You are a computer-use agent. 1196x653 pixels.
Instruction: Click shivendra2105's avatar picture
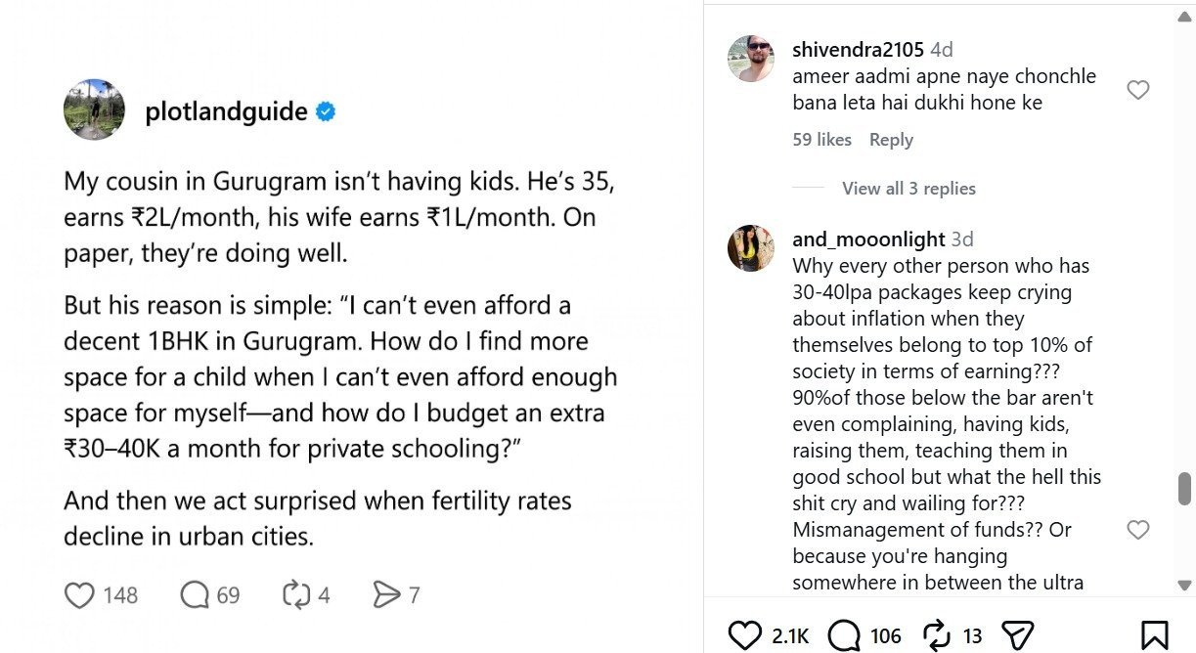751,59
